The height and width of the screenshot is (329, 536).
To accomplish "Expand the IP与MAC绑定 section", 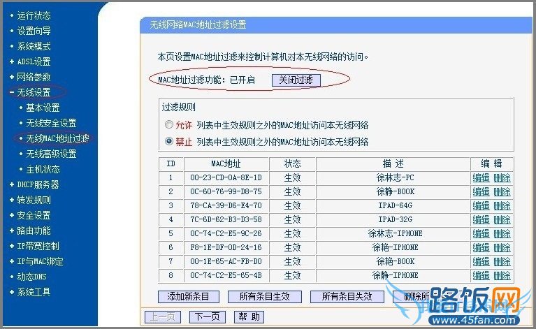I will pyautogui.click(x=40, y=261).
